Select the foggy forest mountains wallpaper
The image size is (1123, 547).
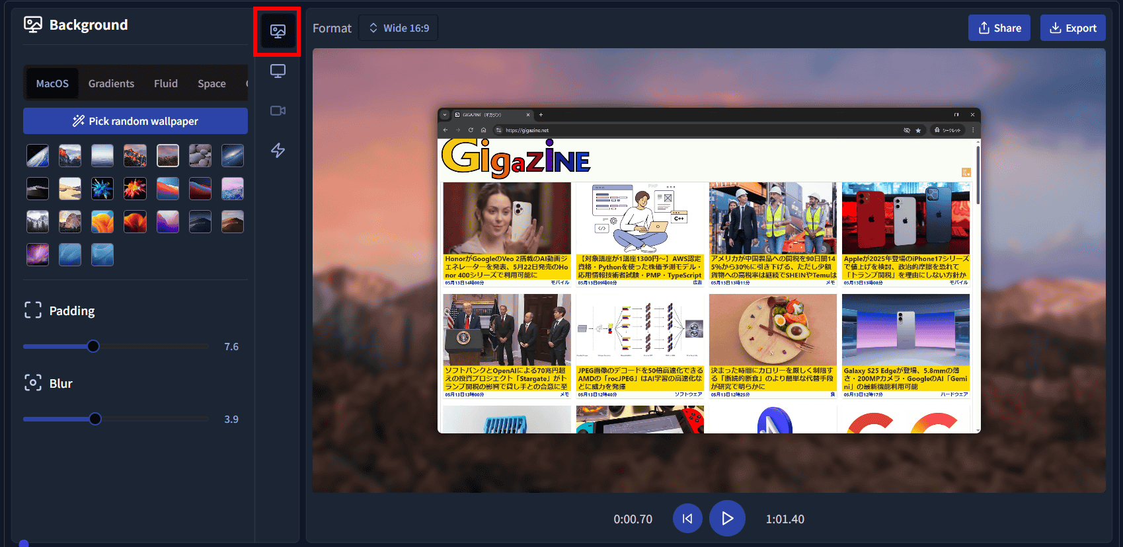(38, 222)
